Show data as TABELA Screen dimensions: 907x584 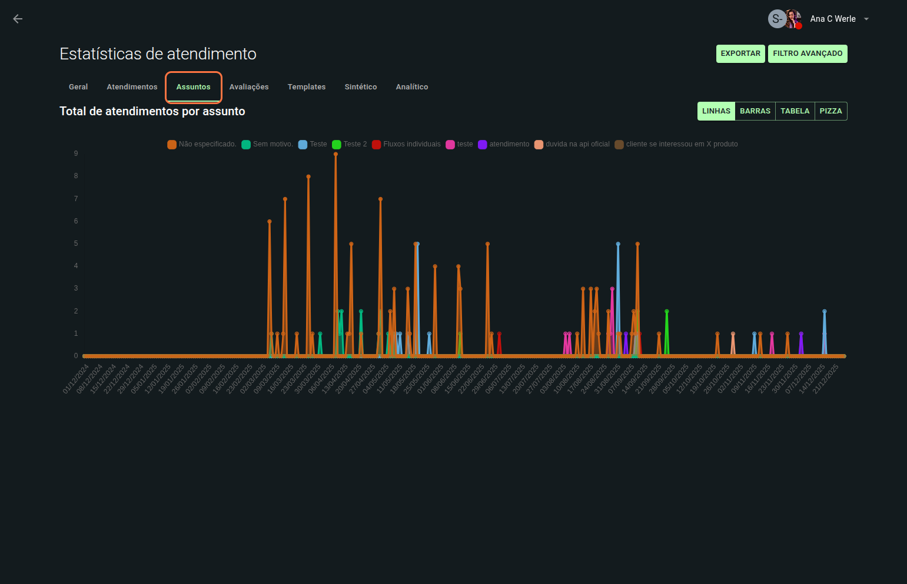point(795,111)
